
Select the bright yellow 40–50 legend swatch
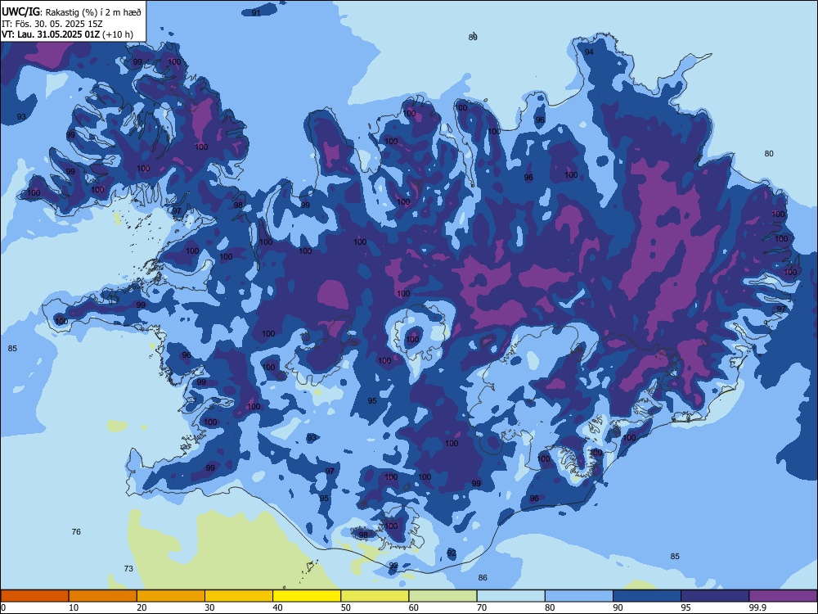pyautogui.click(x=307, y=596)
